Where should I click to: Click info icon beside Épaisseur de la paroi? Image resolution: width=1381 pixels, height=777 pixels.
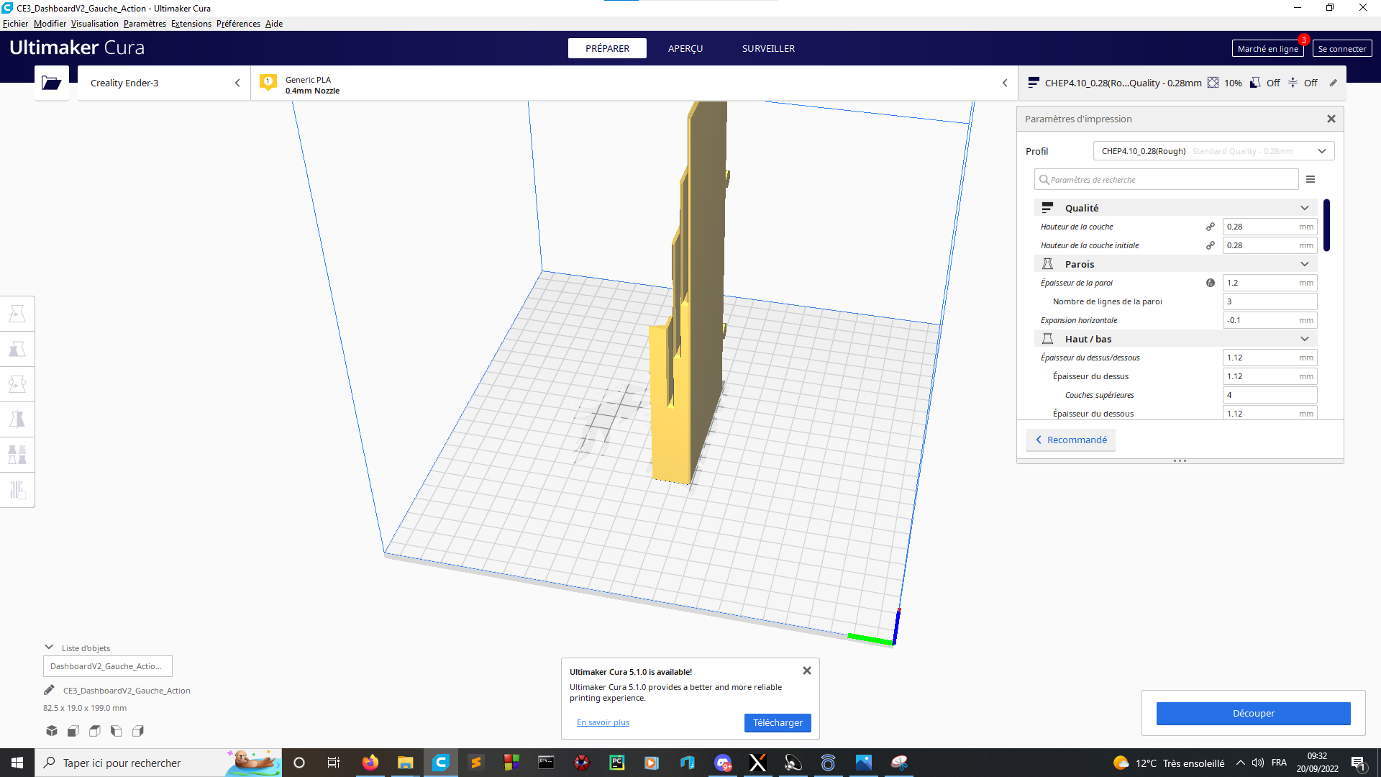tap(1211, 283)
